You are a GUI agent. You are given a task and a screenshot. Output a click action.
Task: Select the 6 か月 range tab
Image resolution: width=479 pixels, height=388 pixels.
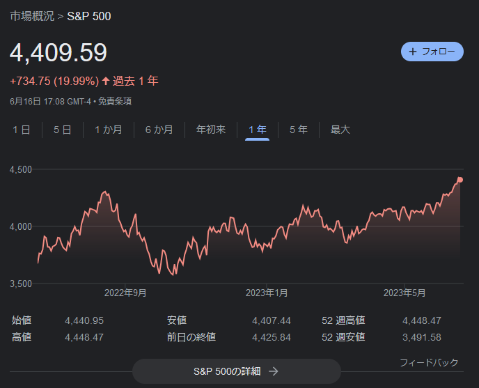[x=159, y=130]
